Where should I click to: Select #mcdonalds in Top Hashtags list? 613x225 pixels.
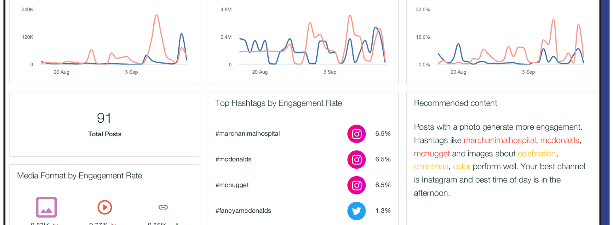tap(233, 159)
